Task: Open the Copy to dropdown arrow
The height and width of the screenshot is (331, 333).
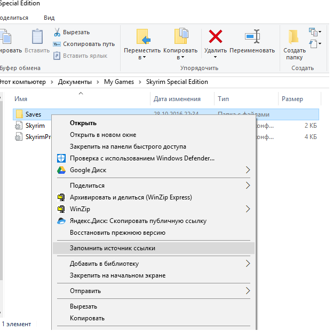Action: point(183,57)
